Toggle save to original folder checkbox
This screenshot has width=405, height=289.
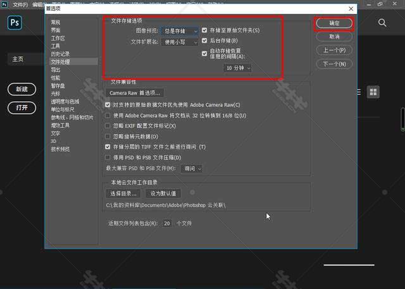coord(204,30)
